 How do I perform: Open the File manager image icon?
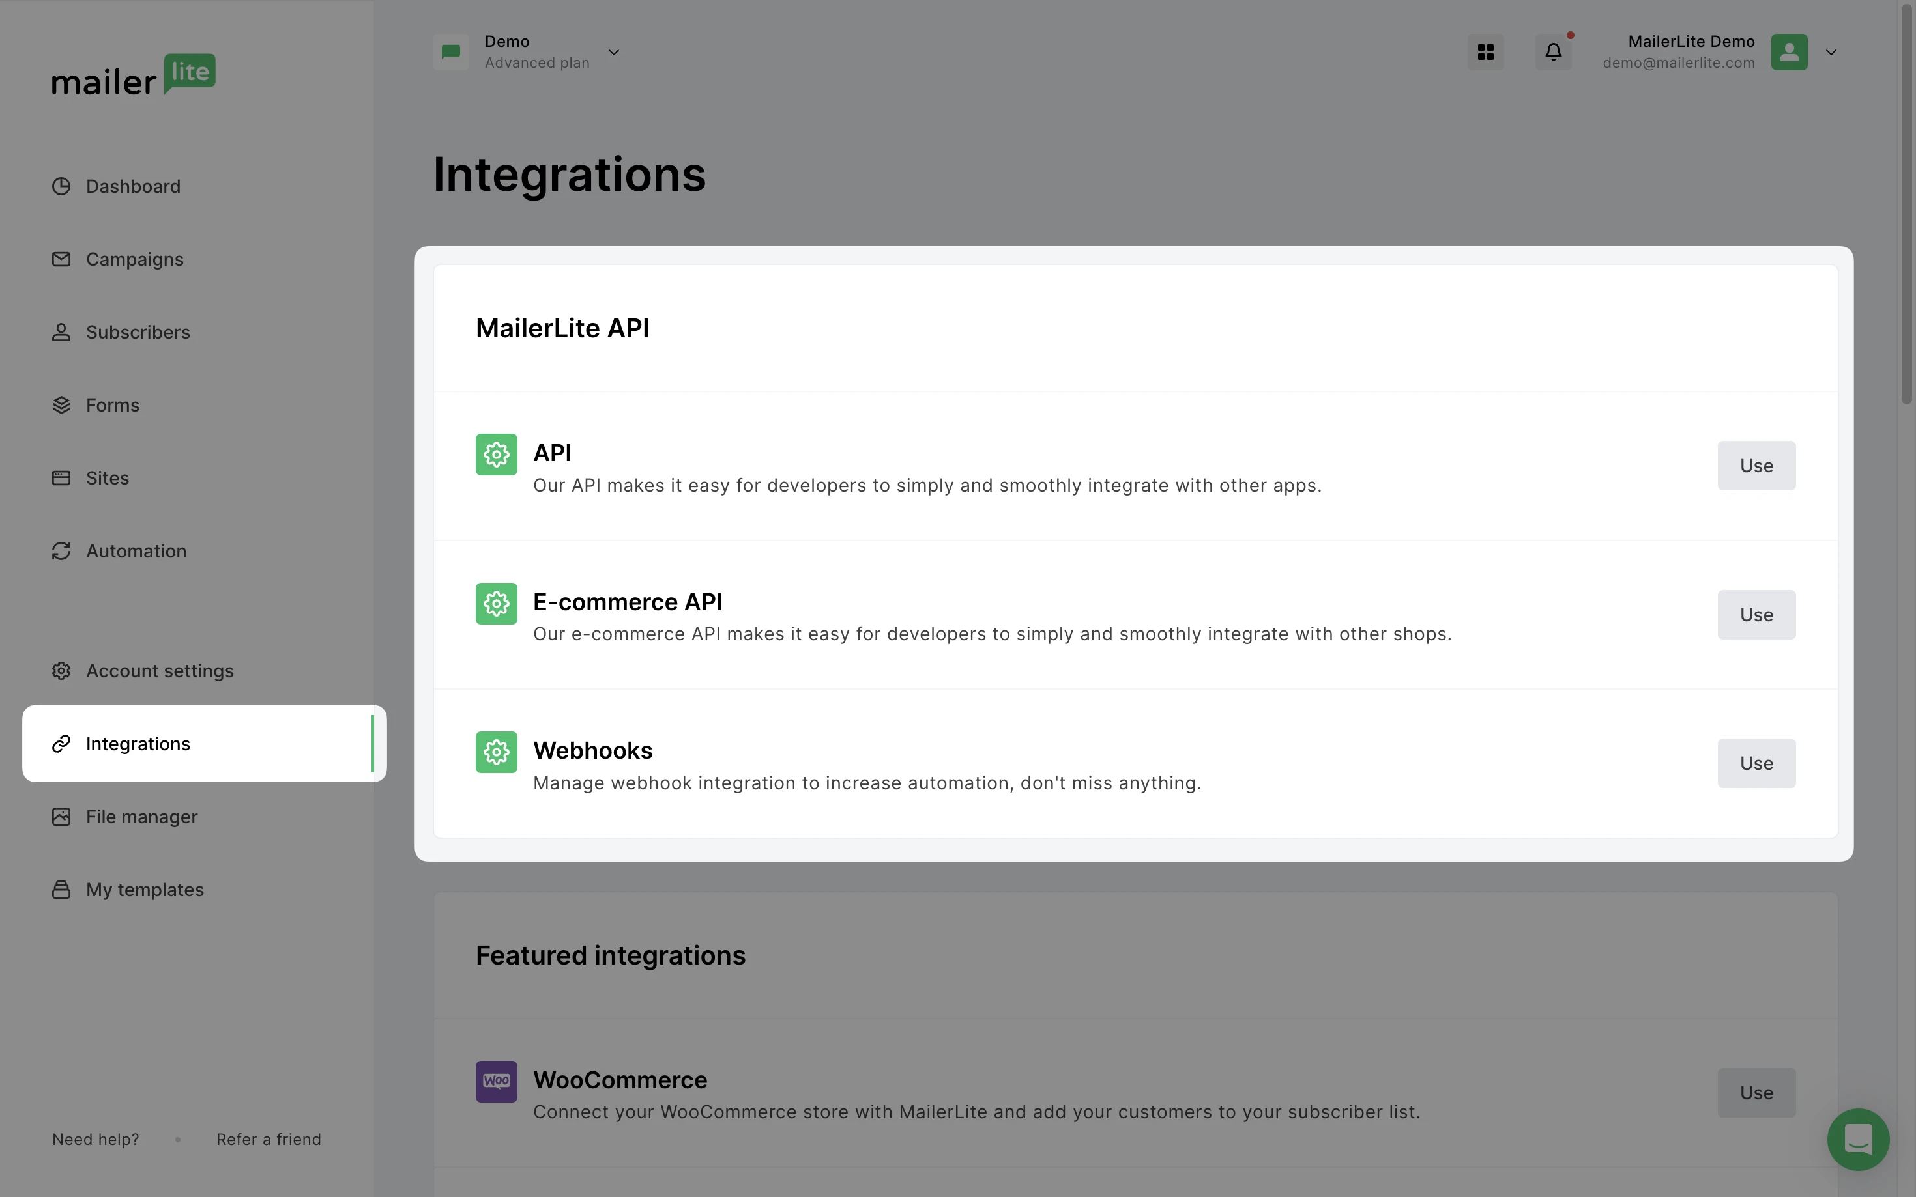click(62, 816)
